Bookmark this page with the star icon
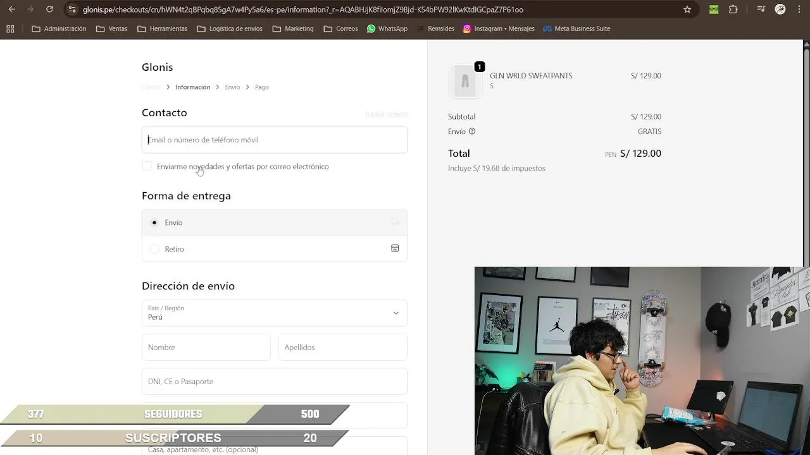The height and width of the screenshot is (455, 810). pyautogui.click(x=687, y=9)
